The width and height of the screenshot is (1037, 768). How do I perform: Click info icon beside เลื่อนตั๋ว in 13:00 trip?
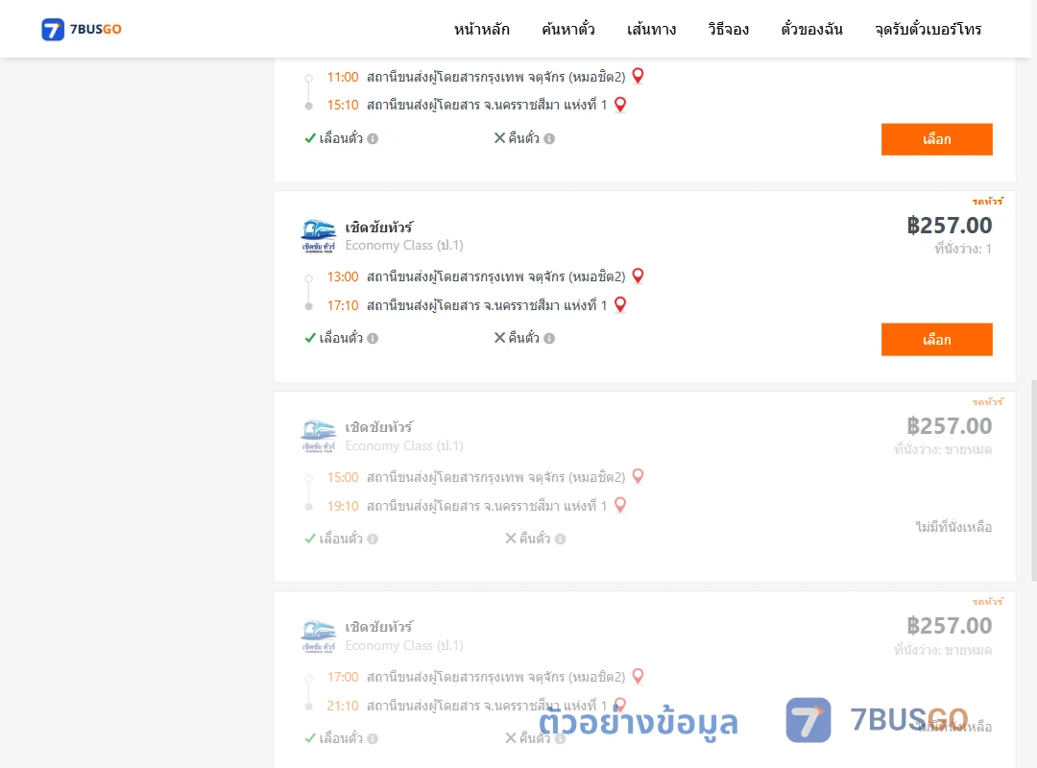[x=373, y=339]
